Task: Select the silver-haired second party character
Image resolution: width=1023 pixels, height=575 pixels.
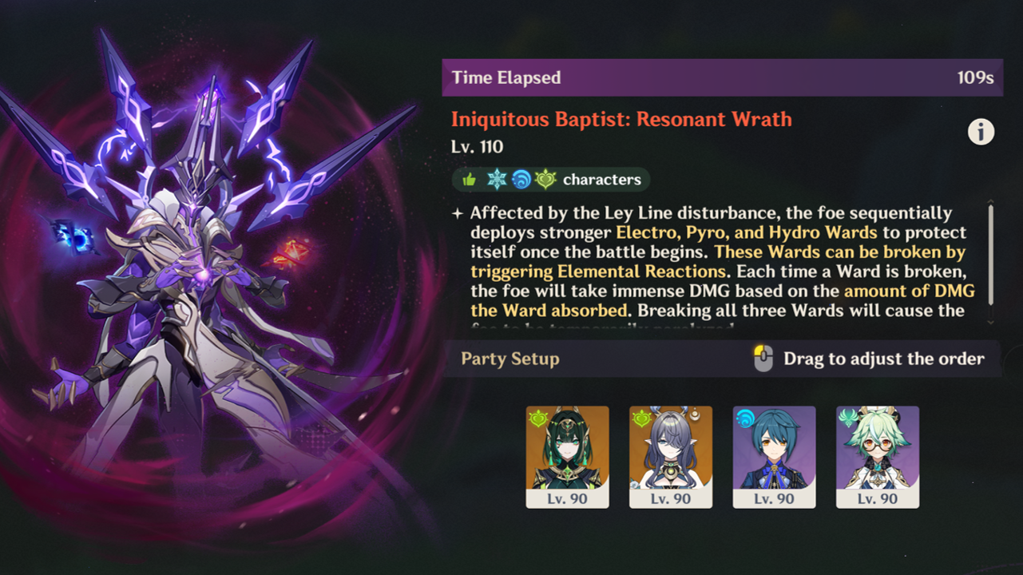Action: (x=671, y=457)
